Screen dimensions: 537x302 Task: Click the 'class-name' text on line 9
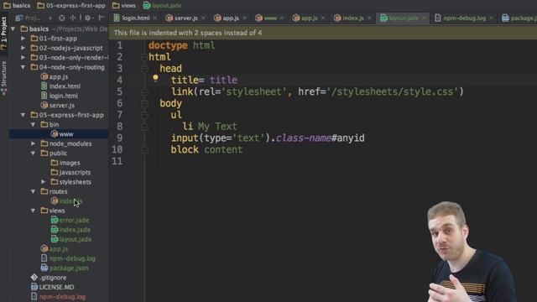(x=304, y=138)
